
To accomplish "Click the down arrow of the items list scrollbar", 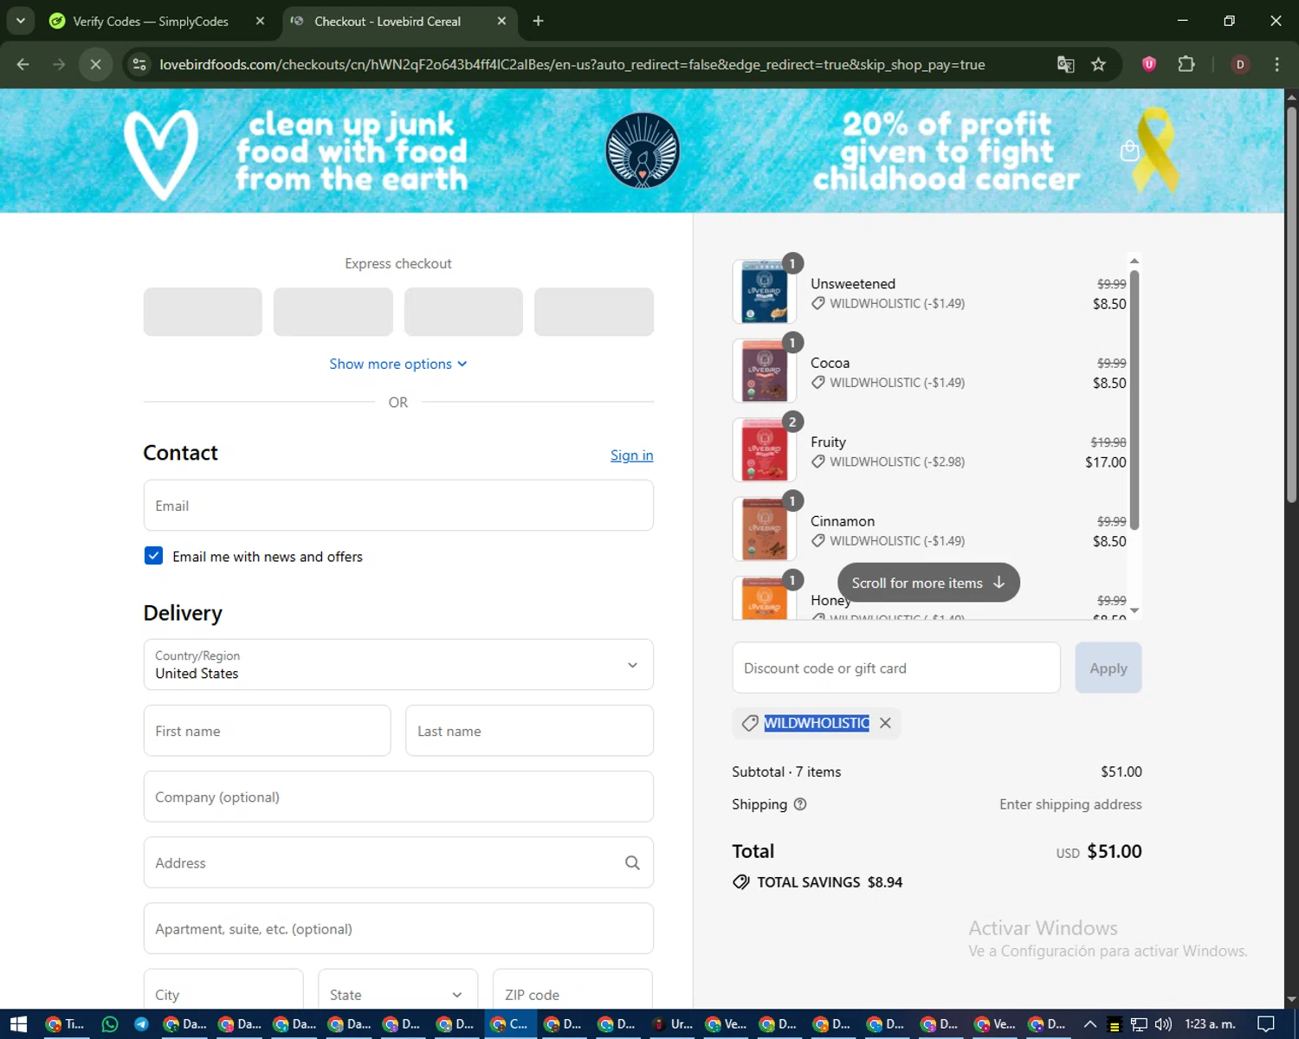I will click(1134, 610).
